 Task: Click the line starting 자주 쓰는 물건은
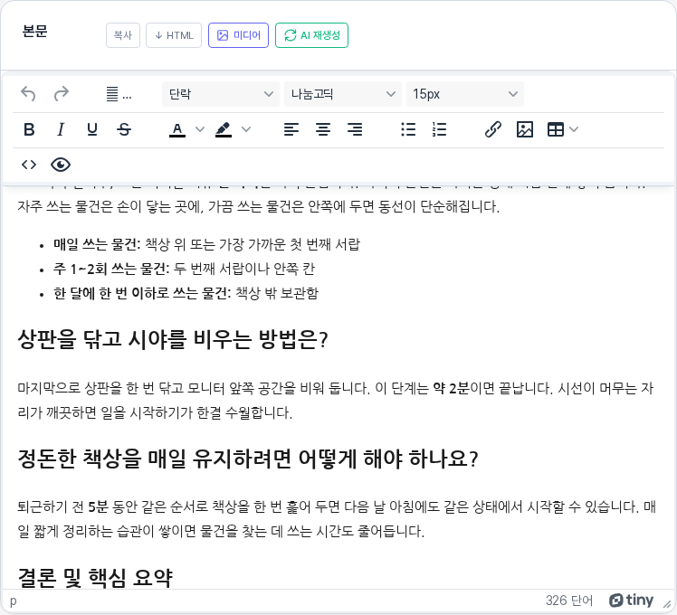pos(258,207)
